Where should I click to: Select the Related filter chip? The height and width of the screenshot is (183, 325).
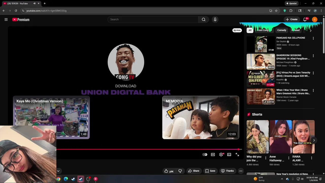coord(296,30)
